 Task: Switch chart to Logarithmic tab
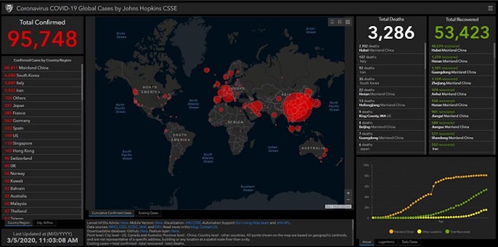pyautogui.click(x=385, y=242)
